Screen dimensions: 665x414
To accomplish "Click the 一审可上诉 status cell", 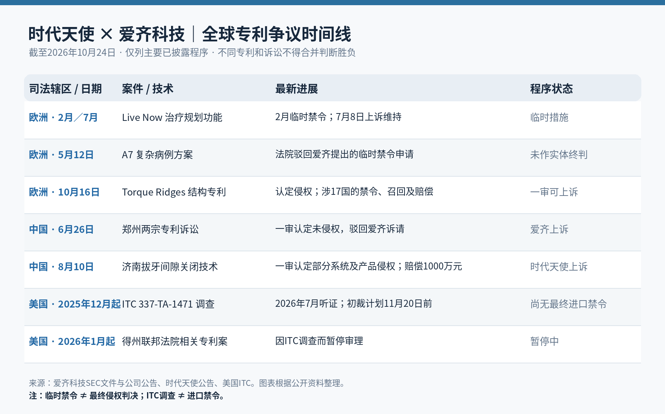I will (x=554, y=192).
